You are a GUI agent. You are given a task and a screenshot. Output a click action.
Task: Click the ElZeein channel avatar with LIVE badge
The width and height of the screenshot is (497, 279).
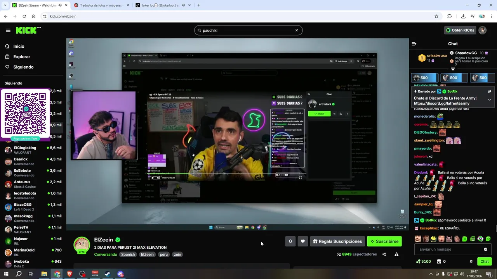pos(82,245)
